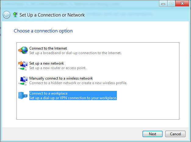191x142 pixels.
Task: Click the new router or access point description
Action: pyautogui.click(x=58, y=68)
